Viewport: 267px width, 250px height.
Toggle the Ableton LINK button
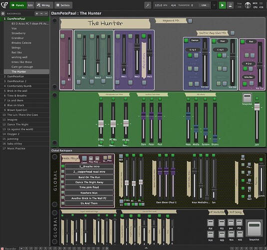click(204, 5)
